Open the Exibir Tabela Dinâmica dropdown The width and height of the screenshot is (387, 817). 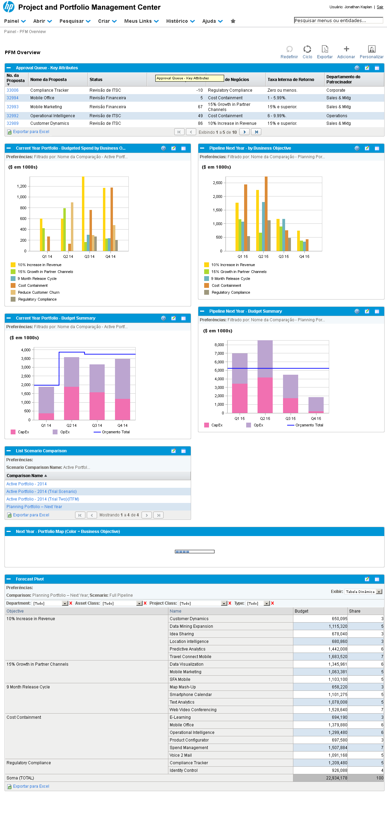tap(379, 592)
